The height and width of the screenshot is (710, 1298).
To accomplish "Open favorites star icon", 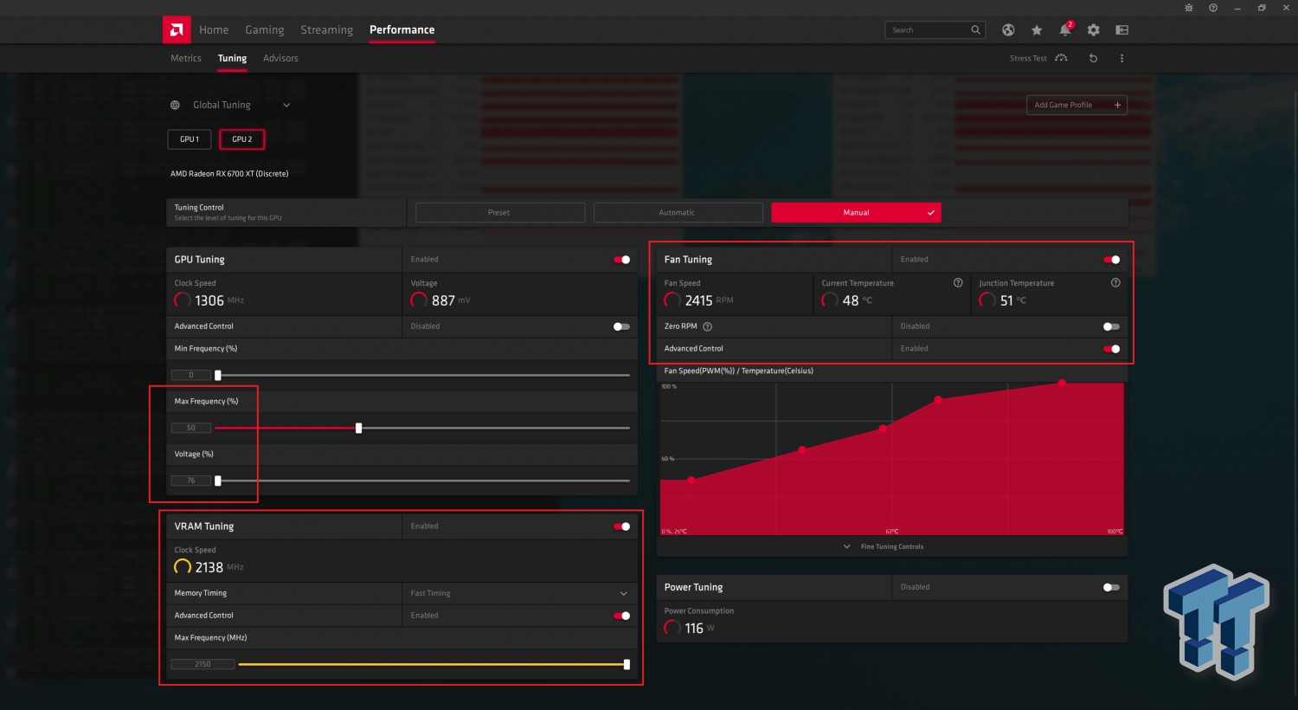I will click(1037, 30).
